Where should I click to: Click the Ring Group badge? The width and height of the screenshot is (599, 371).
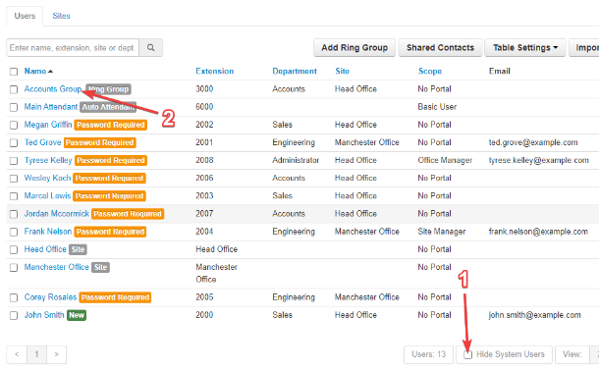click(x=108, y=89)
